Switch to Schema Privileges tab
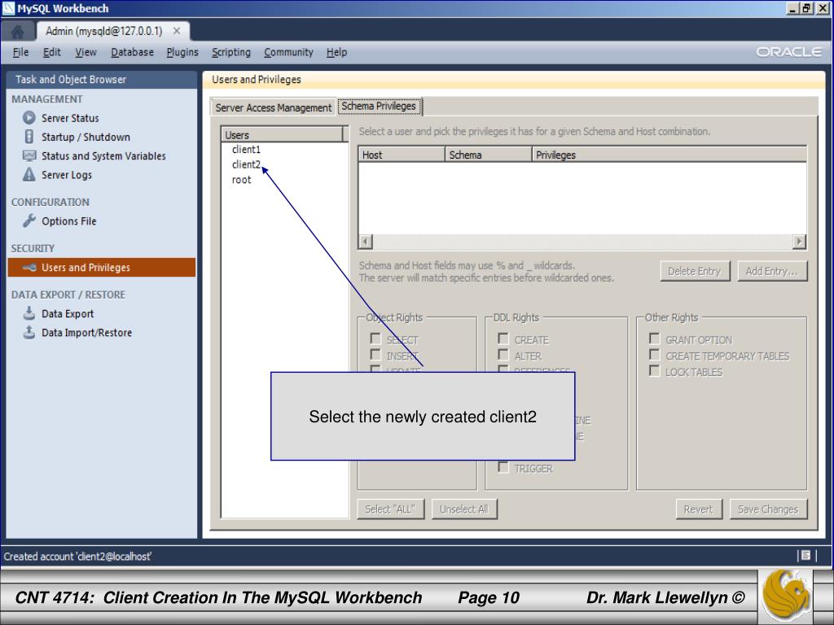 pos(379,107)
